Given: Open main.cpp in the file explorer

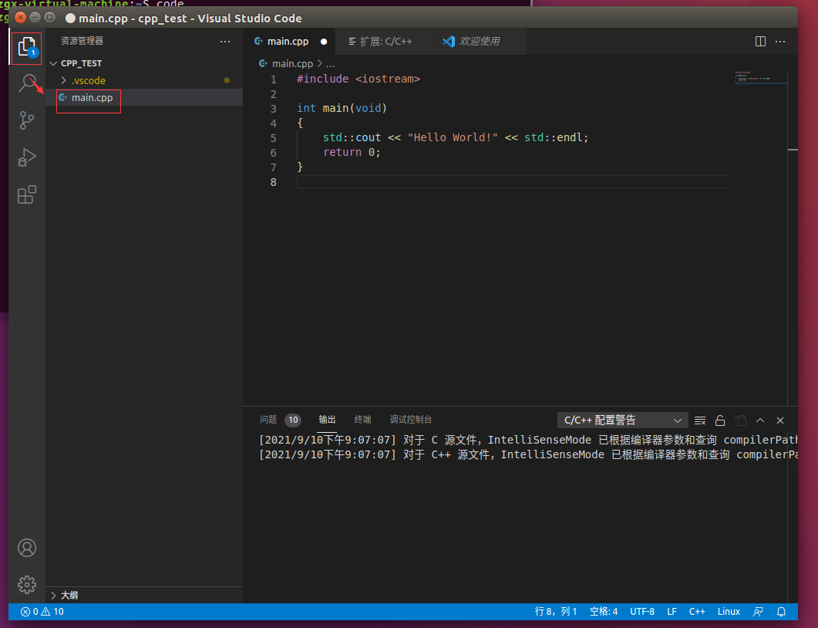Looking at the screenshot, I should (x=92, y=98).
